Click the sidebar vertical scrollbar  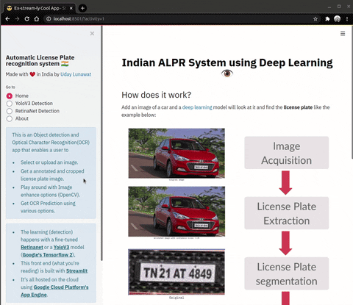pos(101,143)
